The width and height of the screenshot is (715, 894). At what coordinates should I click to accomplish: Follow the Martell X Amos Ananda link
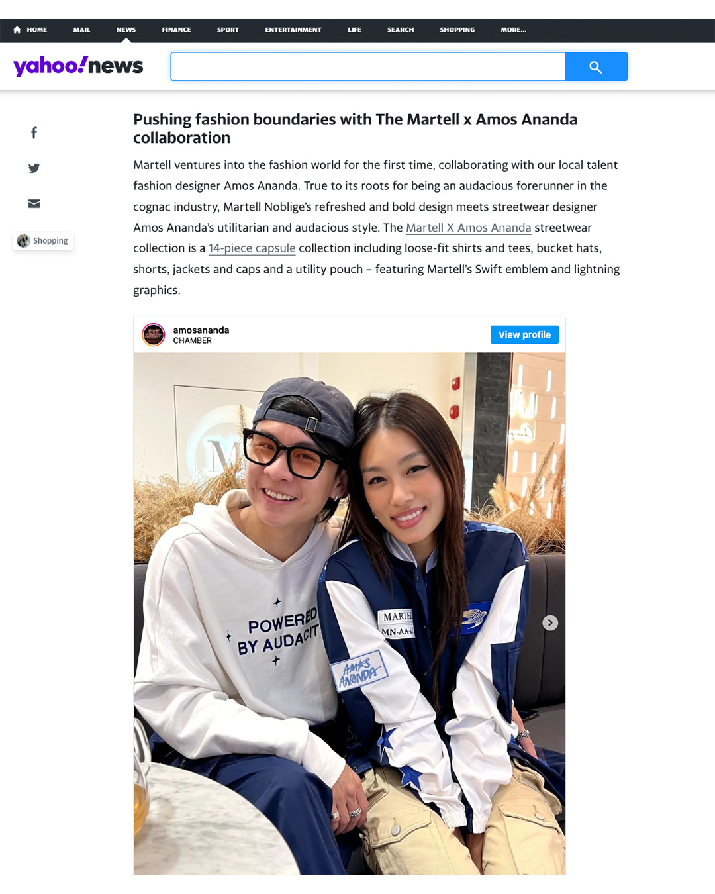[469, 228]
